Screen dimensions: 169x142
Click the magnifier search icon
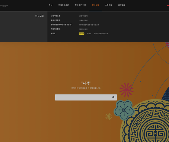click(x=113, y=97)
